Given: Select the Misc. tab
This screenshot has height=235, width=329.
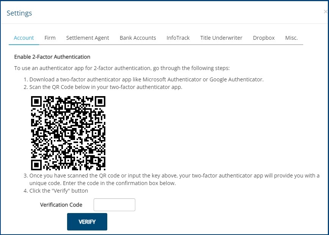Looking at the screenshot, I should coord(291,38).
